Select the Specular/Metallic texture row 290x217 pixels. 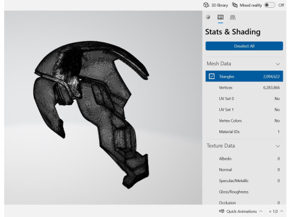(x=244, y=181)
